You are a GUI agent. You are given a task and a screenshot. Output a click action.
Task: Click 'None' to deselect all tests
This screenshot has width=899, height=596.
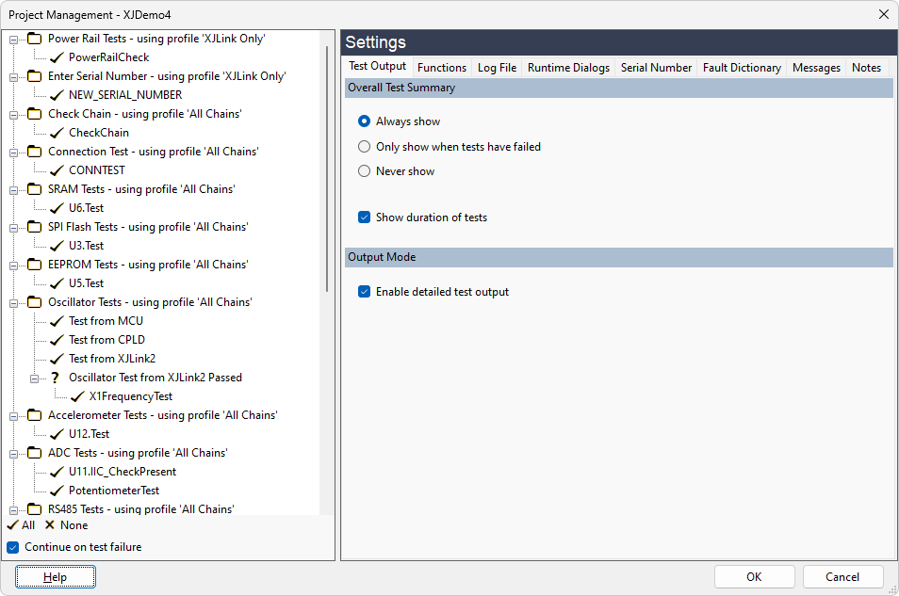pyautogui.click(x=66, y=525)
